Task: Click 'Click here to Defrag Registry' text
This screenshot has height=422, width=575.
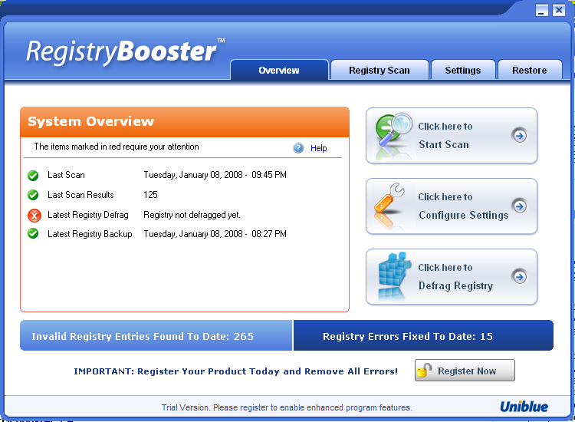Action: coord(455,276)
